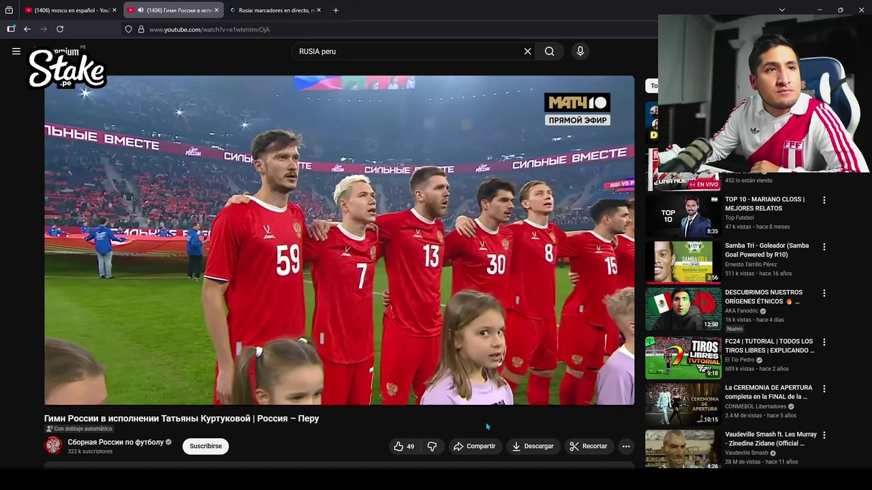The width and height of the screenshot is (872, 490).
Task: Click the El Tio Pedro channel name
Action: pyautogui.click(x=740, y=360)
